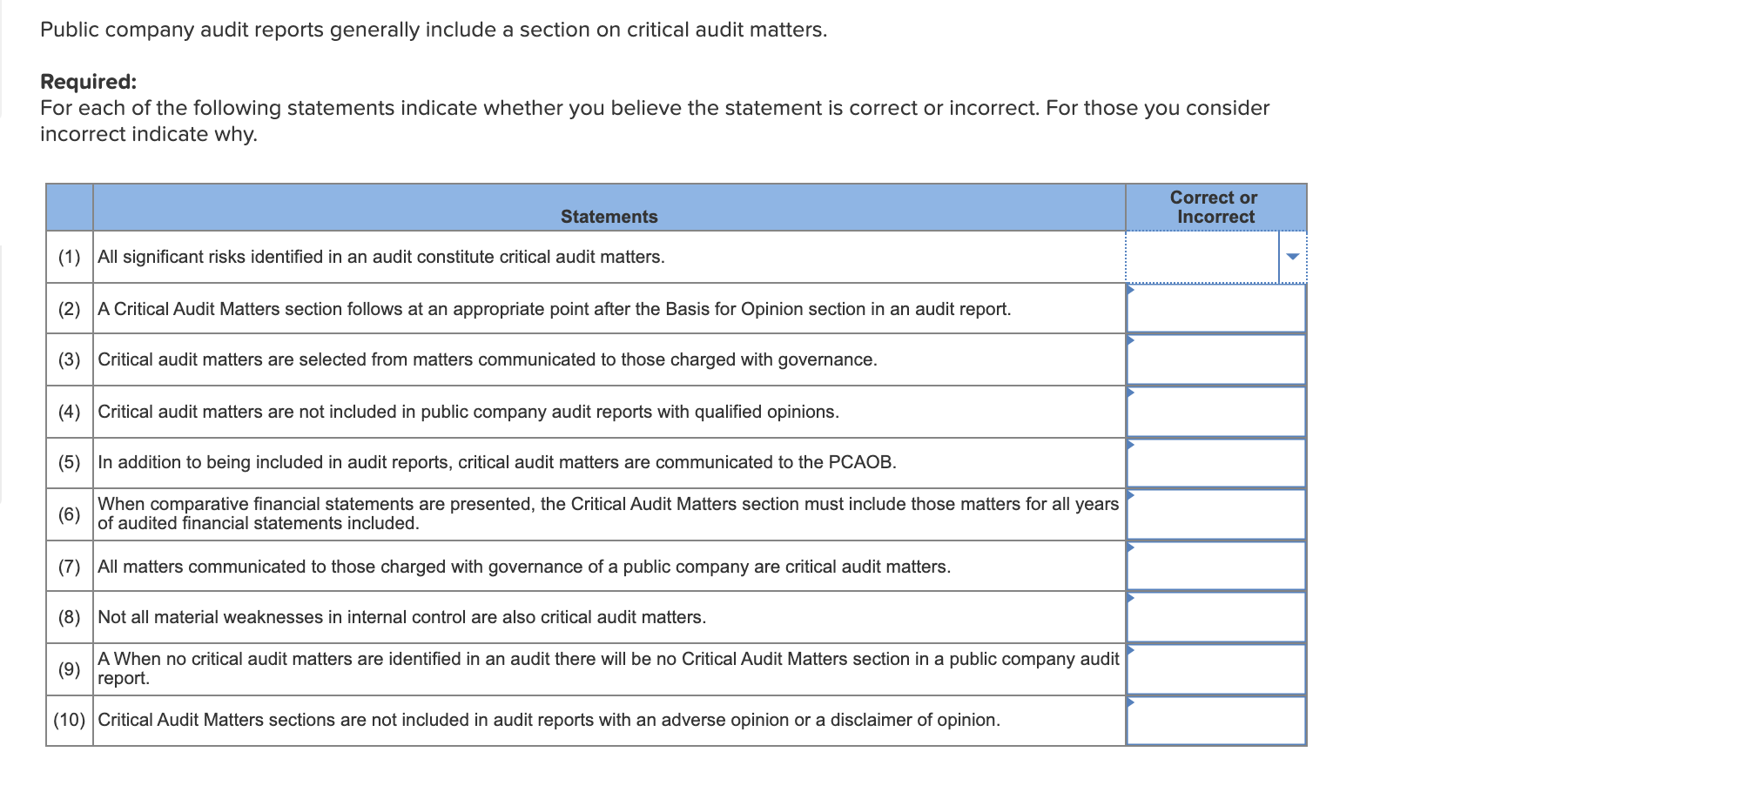
Task: Click the Statements column header
Action: click(x=609, y=216)
